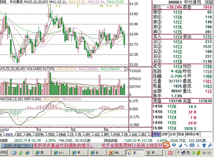Switch to the 分价 tab
The height and width of the screenshot is (164, 219).
click(173, 134)
